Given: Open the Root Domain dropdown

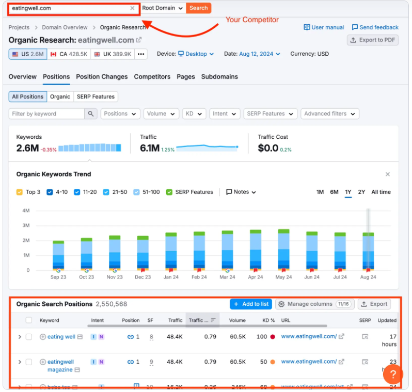Looking at the screenshot, I should tap(163, 8).
